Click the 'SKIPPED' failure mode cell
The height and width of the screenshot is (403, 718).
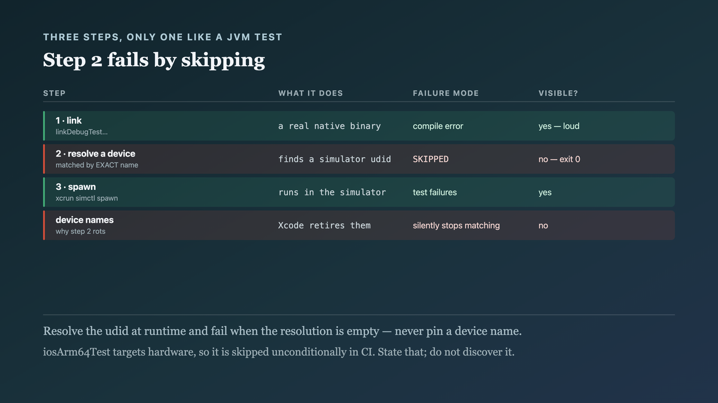tap(431, 159)
